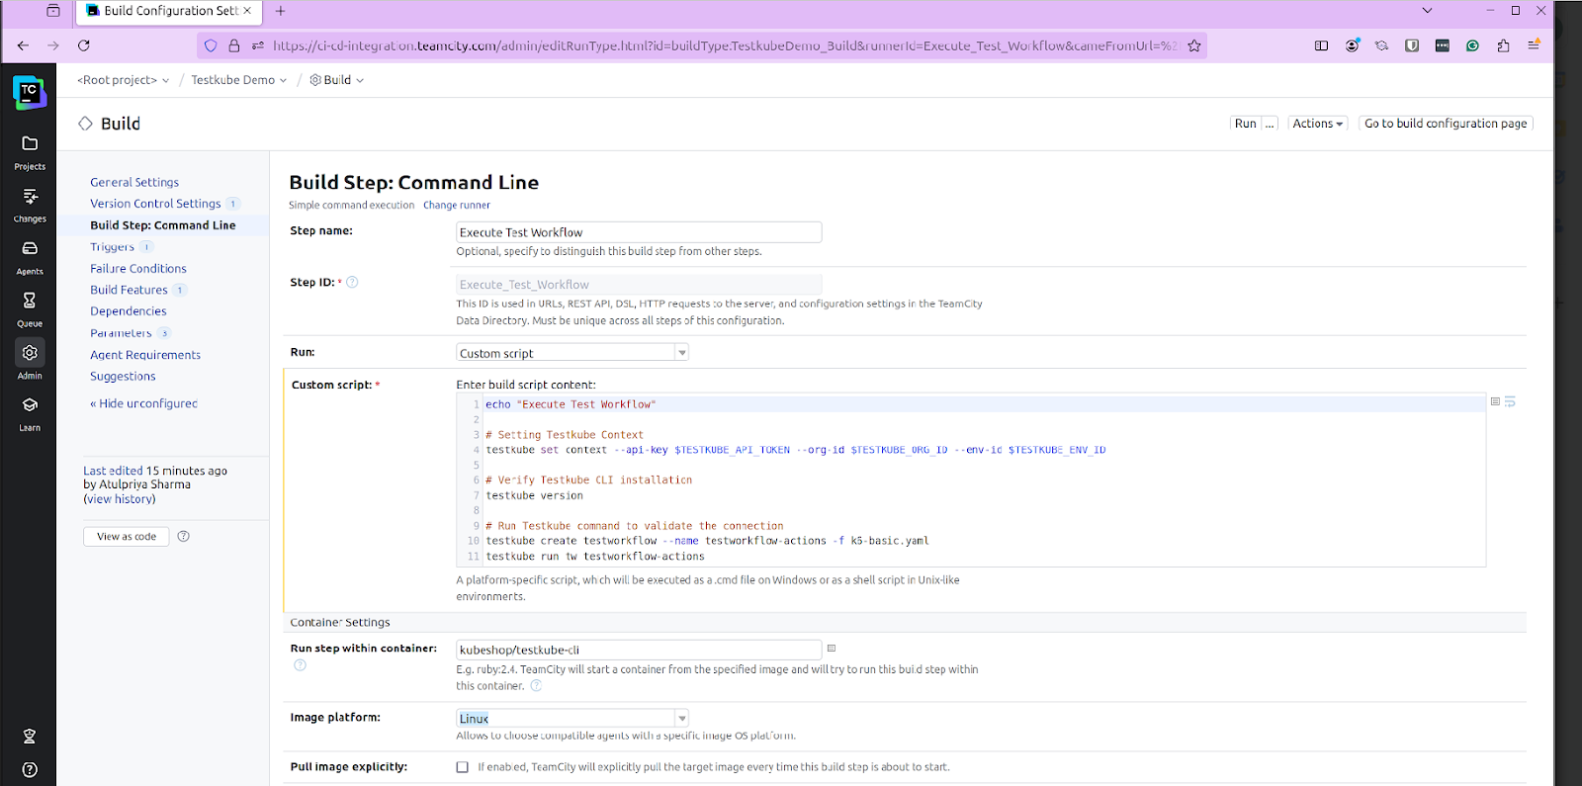
Task: Click the help icon after 'this container.' text
Action: click(x=536, y=686)
